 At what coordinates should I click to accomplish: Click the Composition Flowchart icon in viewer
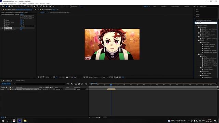[117, 77]
